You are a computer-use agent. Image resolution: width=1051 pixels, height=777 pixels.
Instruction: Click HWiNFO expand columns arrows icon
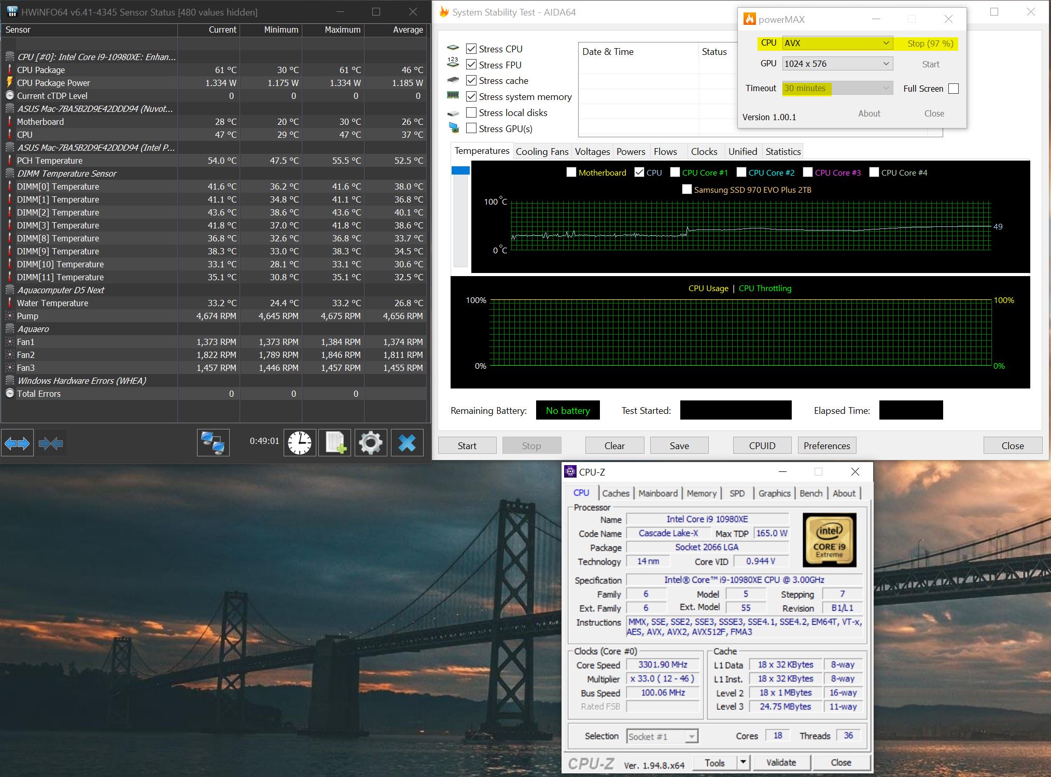(17, 443)
